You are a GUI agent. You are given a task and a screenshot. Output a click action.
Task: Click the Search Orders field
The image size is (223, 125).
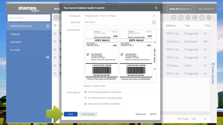pyautogui.click(x=29, y=18)
